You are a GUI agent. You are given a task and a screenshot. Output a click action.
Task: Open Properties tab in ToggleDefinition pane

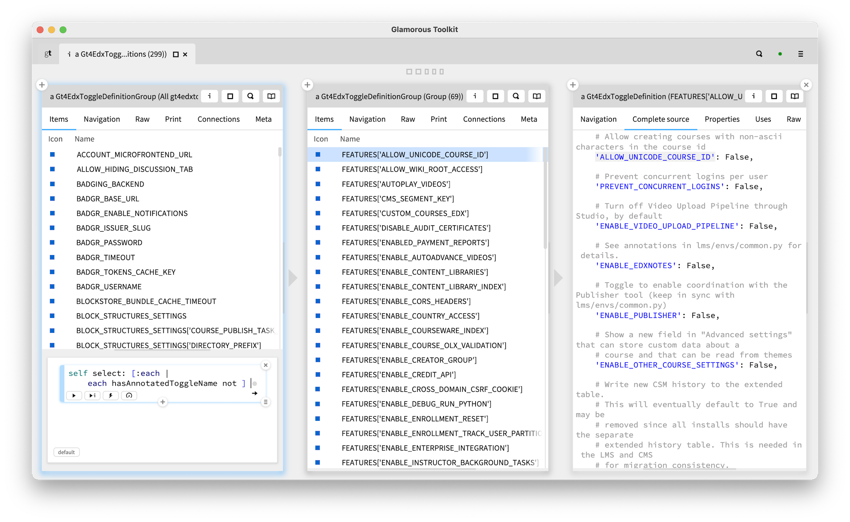722,119
